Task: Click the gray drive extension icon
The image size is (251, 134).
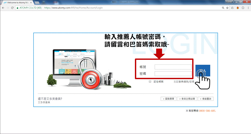Action: pos(232,8)
